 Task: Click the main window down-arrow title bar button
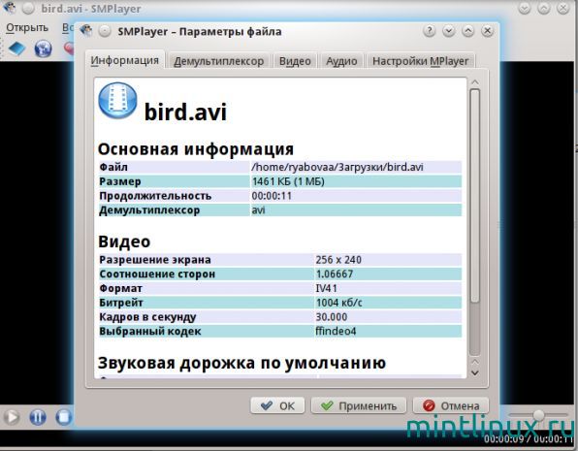pos(525,8)
